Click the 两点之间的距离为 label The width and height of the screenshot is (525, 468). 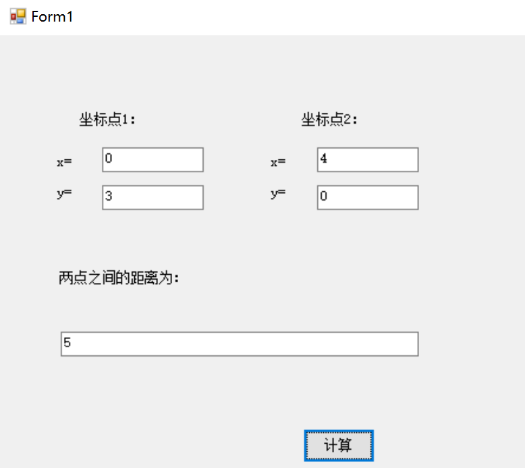(x=119, y=278)
